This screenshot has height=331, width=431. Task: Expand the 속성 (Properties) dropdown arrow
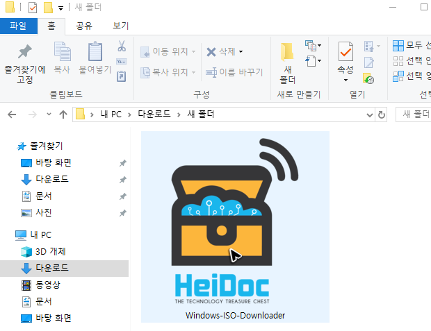[x=345, y=80]
